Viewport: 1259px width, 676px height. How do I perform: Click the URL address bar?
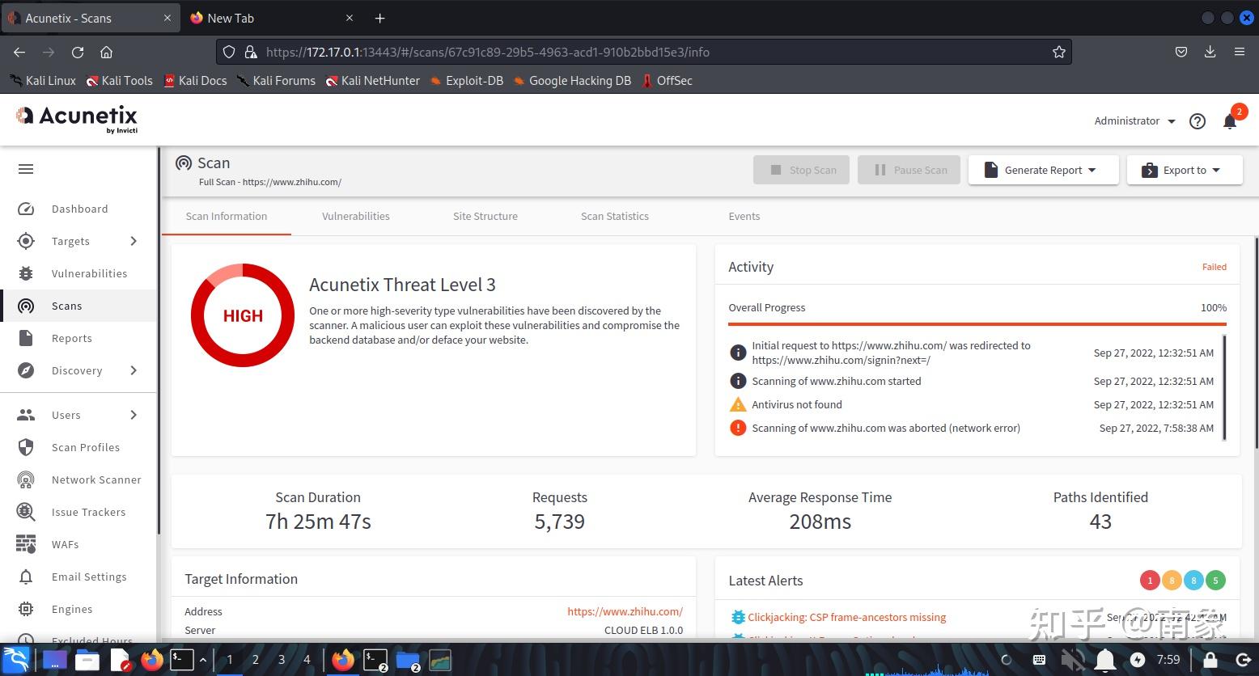tap(643, 52)
